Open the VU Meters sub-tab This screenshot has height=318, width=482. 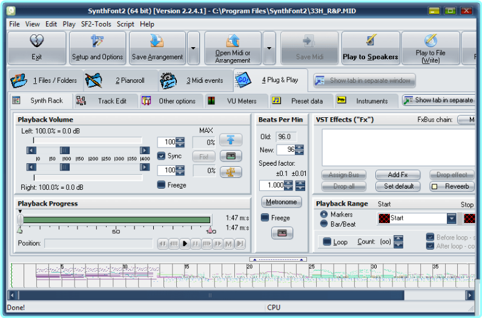click(x=237, y=101)
